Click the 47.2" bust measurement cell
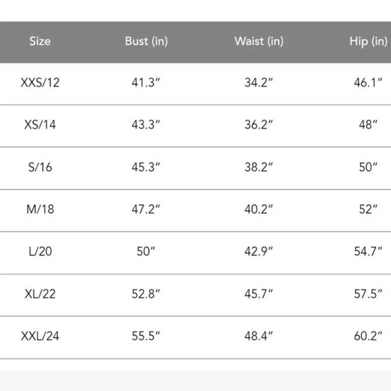Screen dimensions: 391x391 146,209
